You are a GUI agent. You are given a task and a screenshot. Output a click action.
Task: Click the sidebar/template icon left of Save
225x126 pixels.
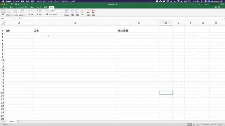pyautogui.click(x=12, y=4)
